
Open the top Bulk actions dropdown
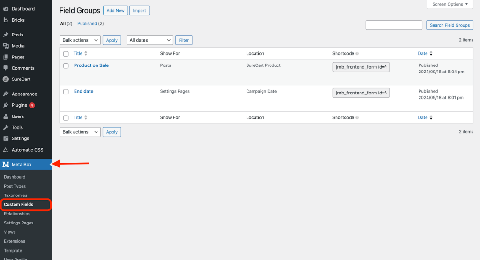(x=80, y=40)
